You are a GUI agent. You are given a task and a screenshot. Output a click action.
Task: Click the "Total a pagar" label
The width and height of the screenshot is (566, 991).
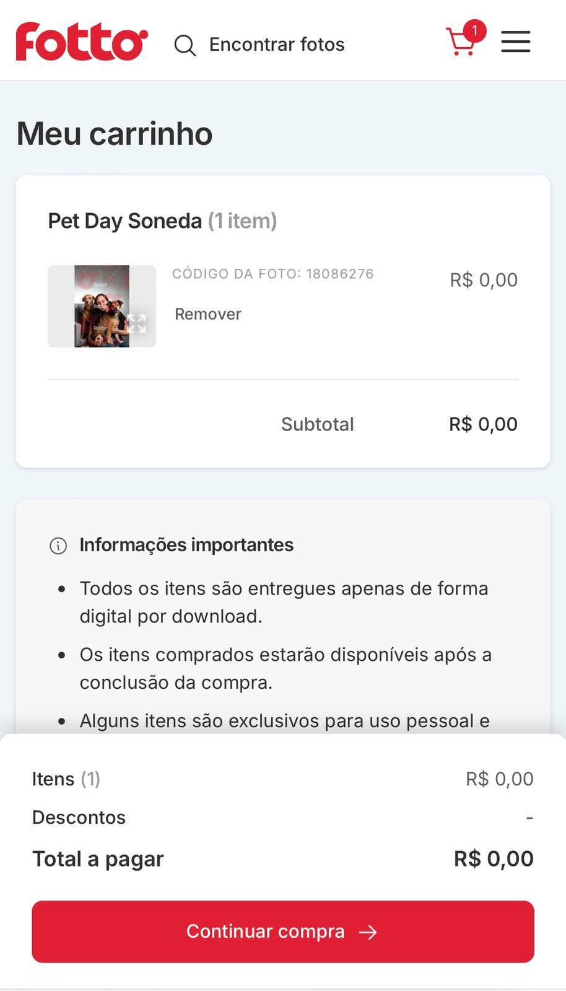[98, 859]
